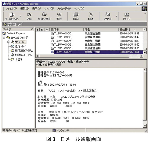150x143 pixels.
Task: Maximize the Outlook Express window
Action: 141,4
